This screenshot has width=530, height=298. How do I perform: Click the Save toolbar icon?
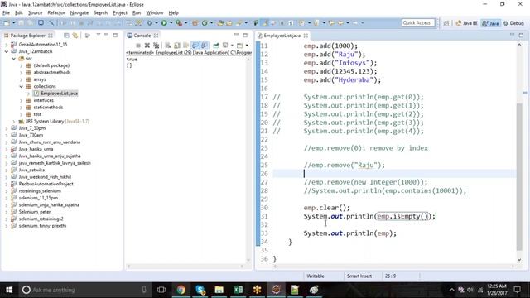pyautogui.click(x=21, y=23)
